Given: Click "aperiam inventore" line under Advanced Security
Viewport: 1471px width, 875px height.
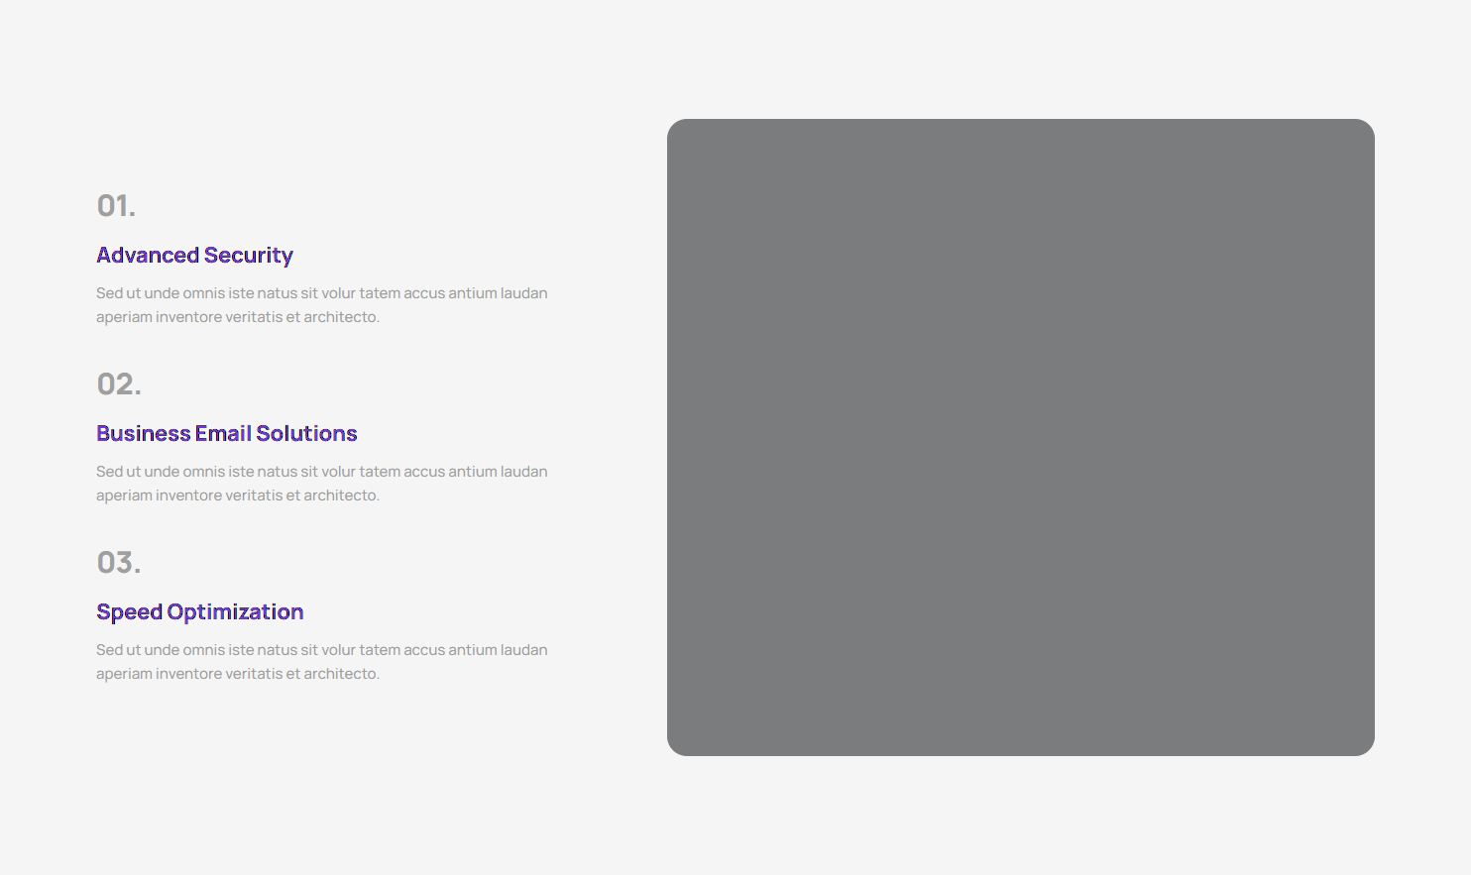Looking at the screenshot, I should (x=237, y=317).
